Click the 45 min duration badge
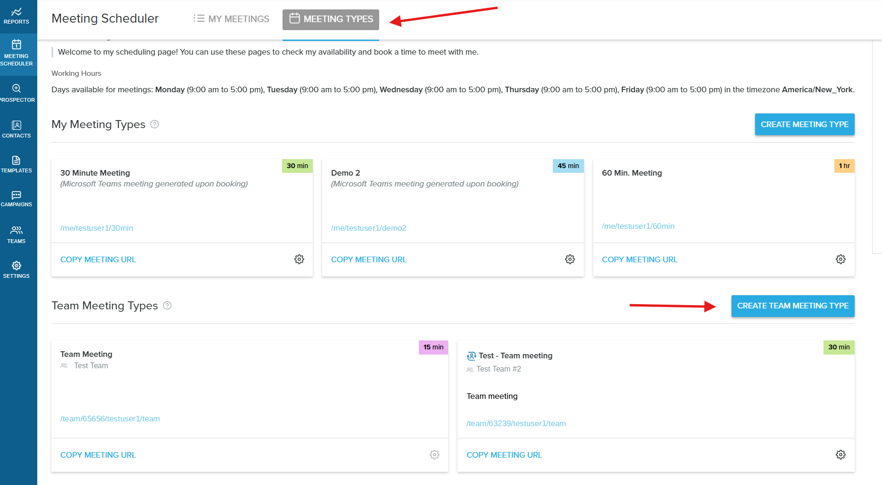 pos(568,166)
